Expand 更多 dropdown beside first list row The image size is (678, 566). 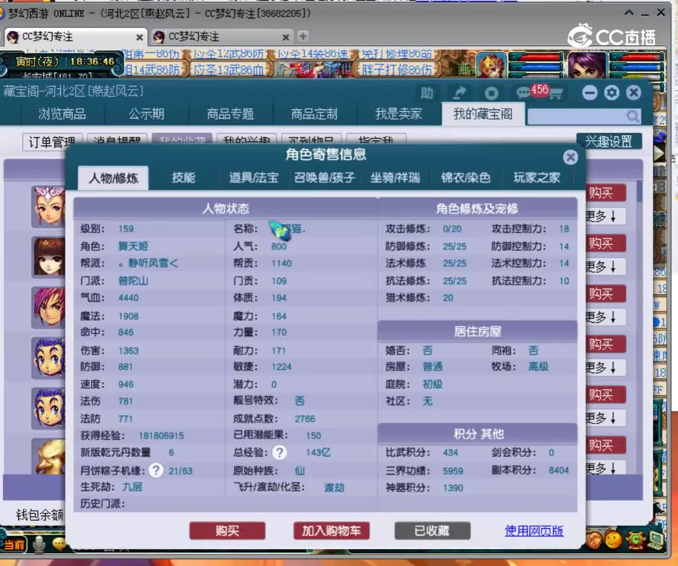tap(605, 216)
